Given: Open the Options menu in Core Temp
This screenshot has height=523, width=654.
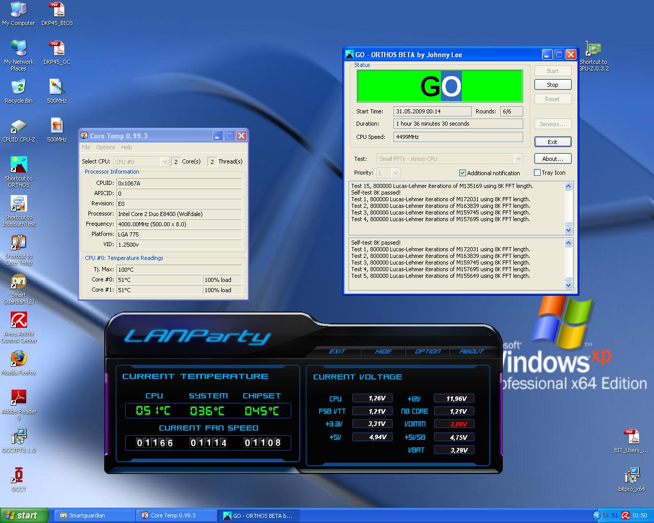Looking at the screenshot, I should (106, 147).
